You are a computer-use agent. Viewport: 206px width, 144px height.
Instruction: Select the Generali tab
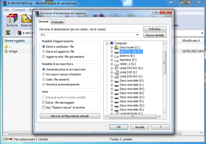(43, 21)
